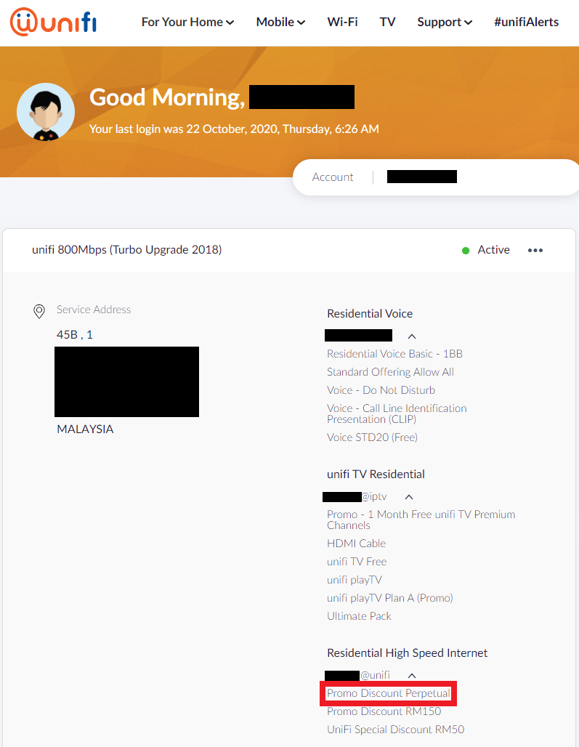
Task: Click unifi 800Mbps Turbo Upgrade plan title
Action: tap(127, 250)
